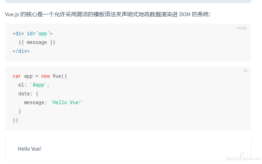Viewport: 262px width, 164px height.
Task: Click the green 'Hello Vue!' string
Action: click(67, 102)
